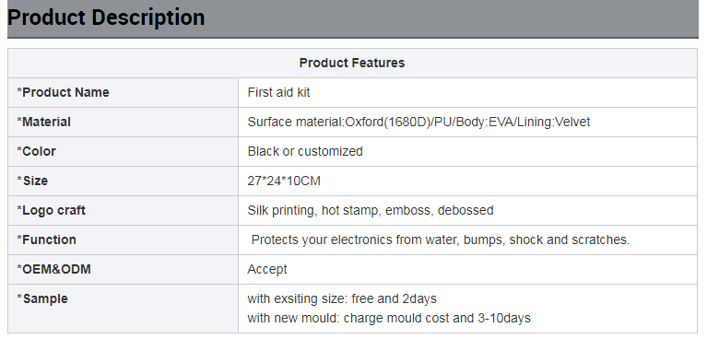The width and height of the screenshot is (707, 339).
Task: Click the gray header bar beside the title
Action: click(x=451, y=18)
